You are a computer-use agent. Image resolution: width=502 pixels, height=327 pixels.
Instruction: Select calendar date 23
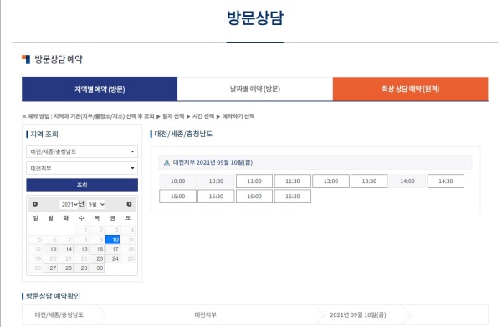[x=97, y=258]
